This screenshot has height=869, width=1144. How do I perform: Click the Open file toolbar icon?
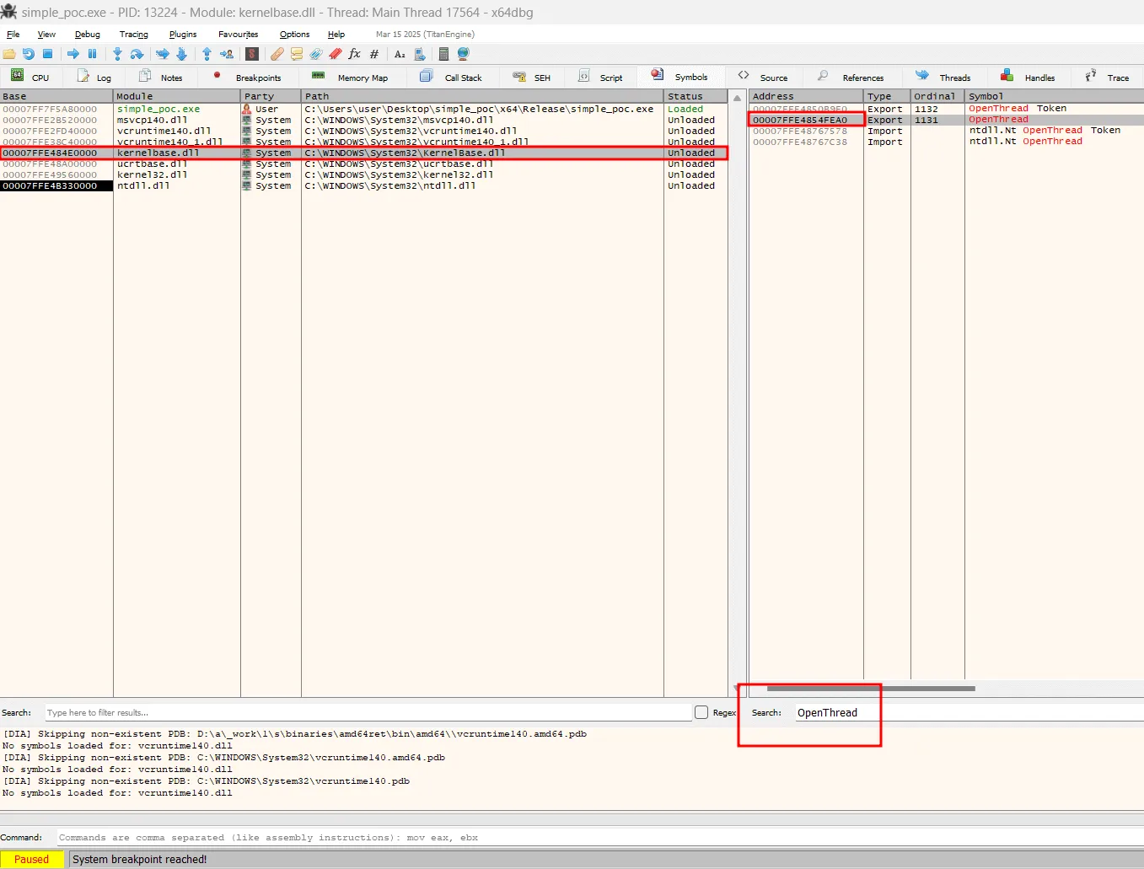pos(10,54)
